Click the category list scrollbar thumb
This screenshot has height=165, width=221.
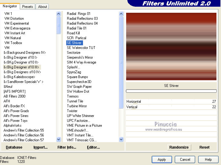tap(58, 25)
